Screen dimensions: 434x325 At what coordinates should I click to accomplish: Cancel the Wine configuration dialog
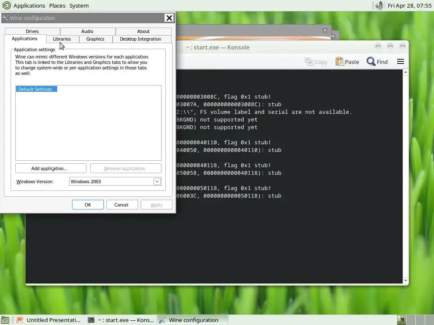pos(121,205)
